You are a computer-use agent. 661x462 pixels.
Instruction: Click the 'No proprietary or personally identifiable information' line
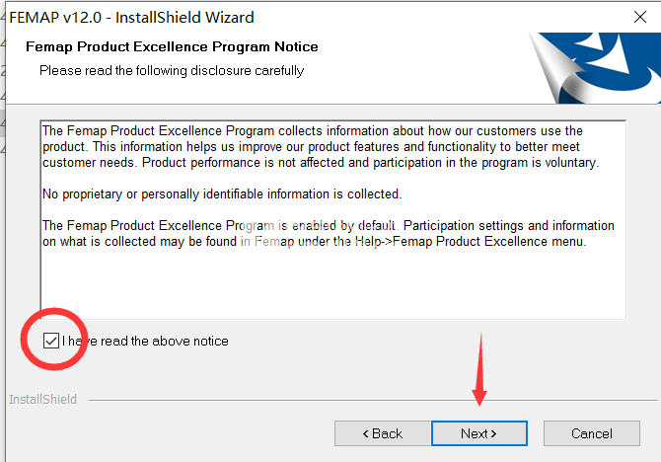click(222, 194)
